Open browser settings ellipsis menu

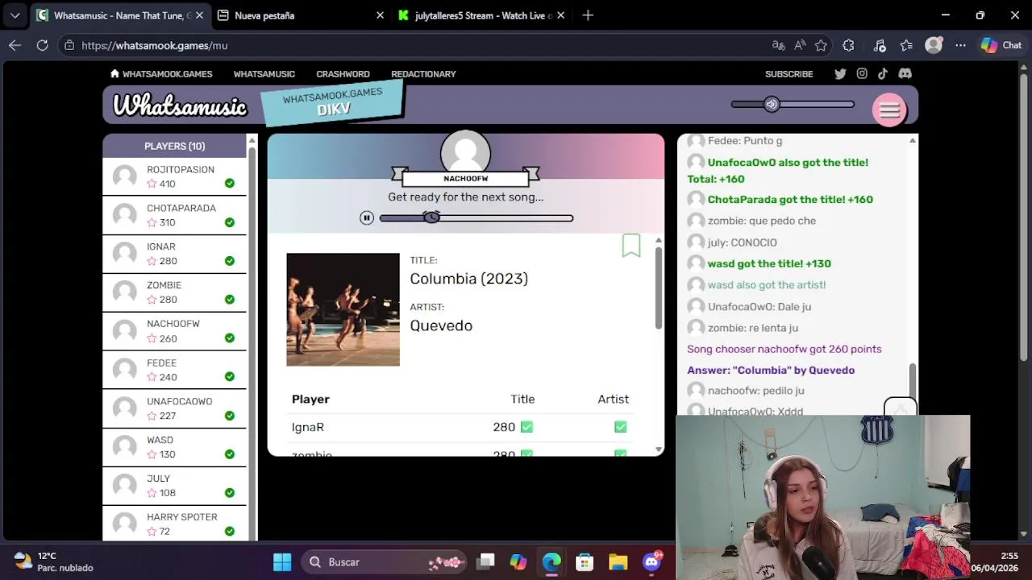[960, 45]
